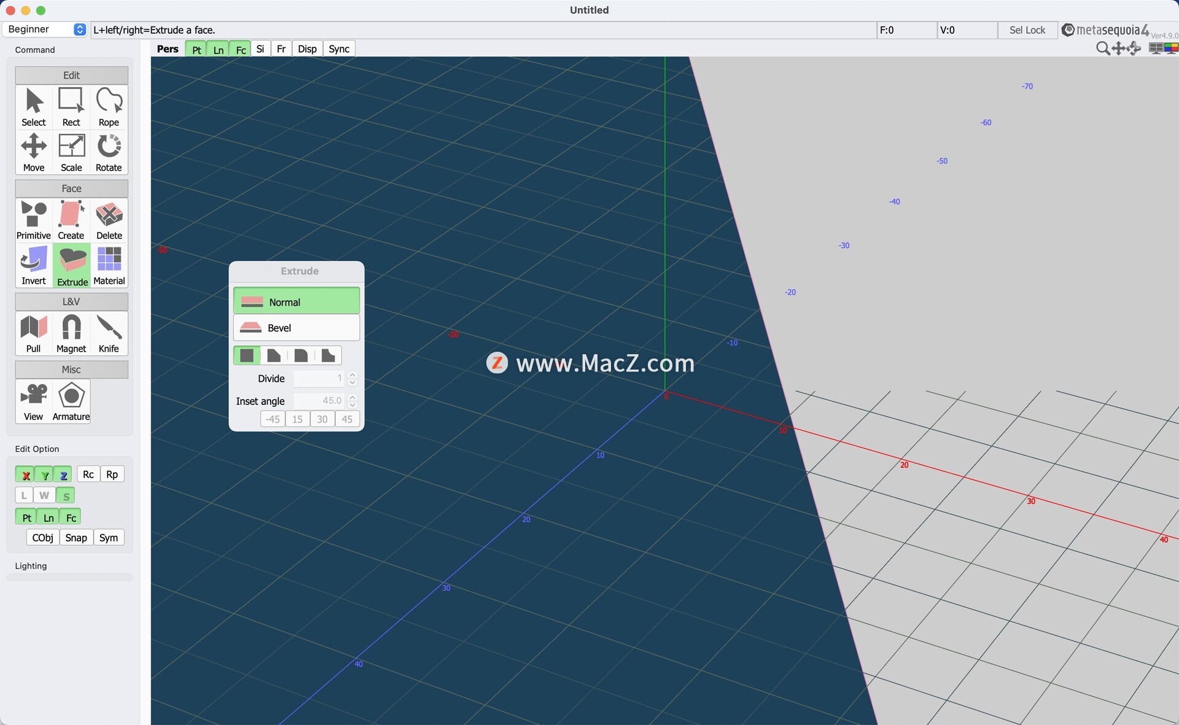Image resolution: width=1179 pixels, height=725 pixels.
Task: Click the colored four-pane view layout icon
Action: (x=1171, y=48)
